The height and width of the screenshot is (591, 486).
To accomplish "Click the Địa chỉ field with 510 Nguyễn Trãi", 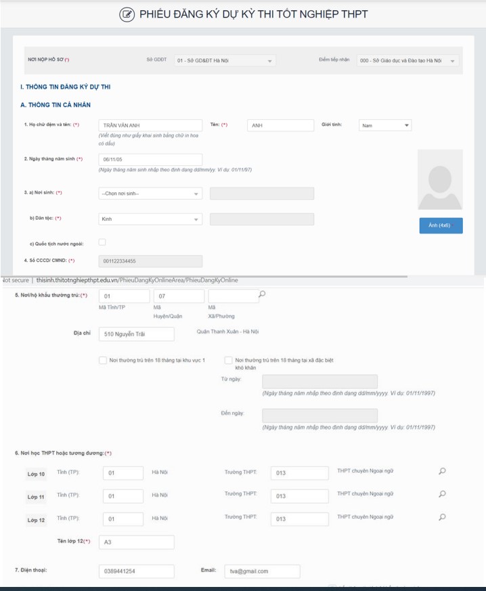I will pos(136,334).
